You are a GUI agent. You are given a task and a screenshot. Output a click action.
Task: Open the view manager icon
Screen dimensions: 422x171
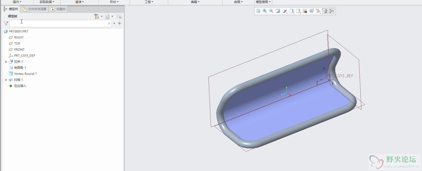298,11
